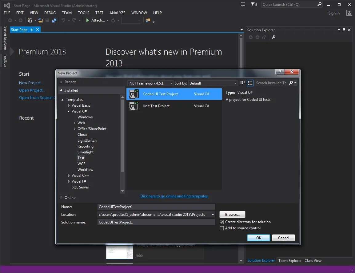
Task: Click Solution Explorer Forward arrow icon
Action: click(x=257, y=37)
